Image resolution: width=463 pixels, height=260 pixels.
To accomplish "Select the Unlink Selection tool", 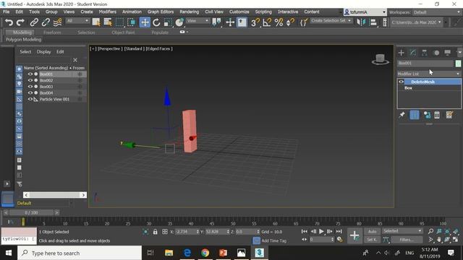I will (x=46, y=22).
